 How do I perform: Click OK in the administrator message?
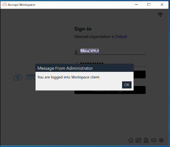click(127, 85)
